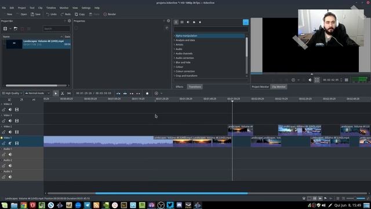This screenshot has height=209, width=371.
Task: Switch to the Clip Monitor tab
Action: tap(278, 87)
